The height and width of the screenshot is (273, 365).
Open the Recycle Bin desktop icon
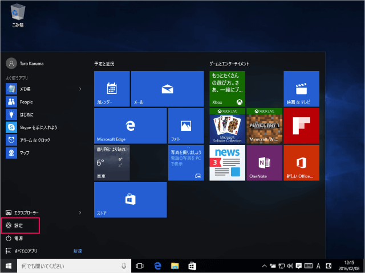point(18,16)
